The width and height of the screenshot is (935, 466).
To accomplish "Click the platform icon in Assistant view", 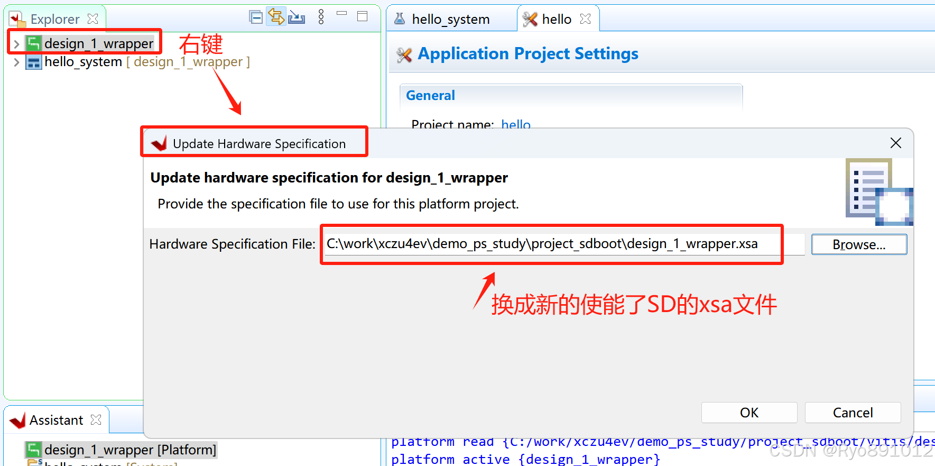I will tap(34, 450).
